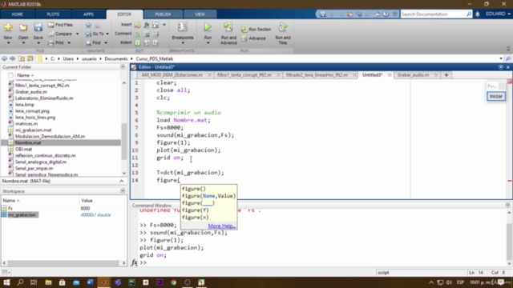Open the Go To dropdown arrow
The image size is (513, 288).
107,34
